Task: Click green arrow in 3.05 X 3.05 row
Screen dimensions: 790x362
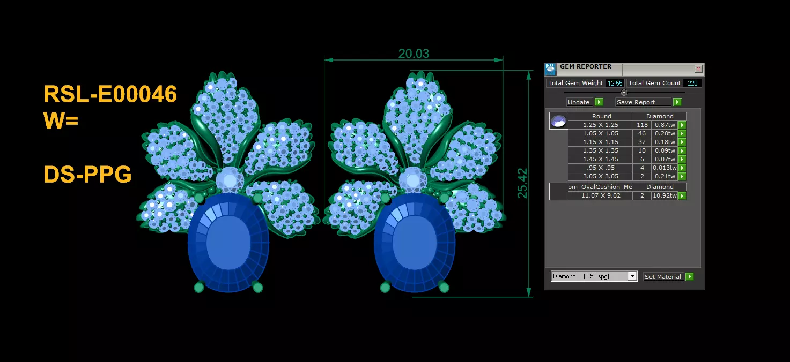Action: click(x=682, y=176)
